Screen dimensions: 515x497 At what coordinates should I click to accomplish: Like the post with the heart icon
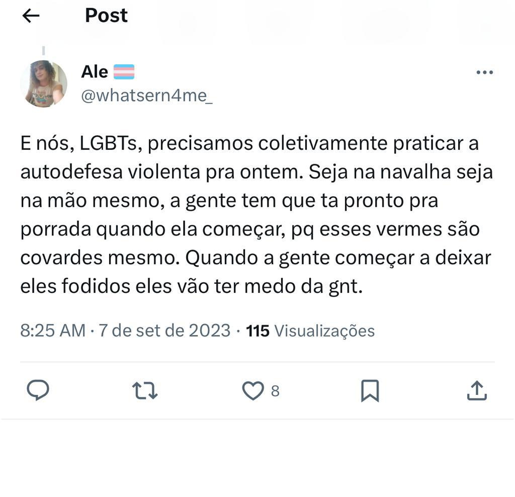[253, 390]
